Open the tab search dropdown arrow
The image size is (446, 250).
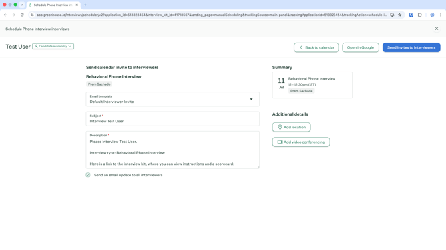click(21, 5)
